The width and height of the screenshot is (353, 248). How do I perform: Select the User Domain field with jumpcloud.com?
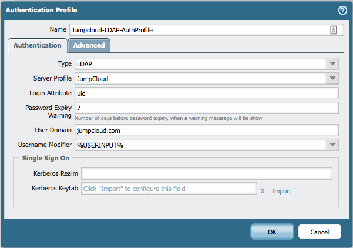click(x=206, y=130)
